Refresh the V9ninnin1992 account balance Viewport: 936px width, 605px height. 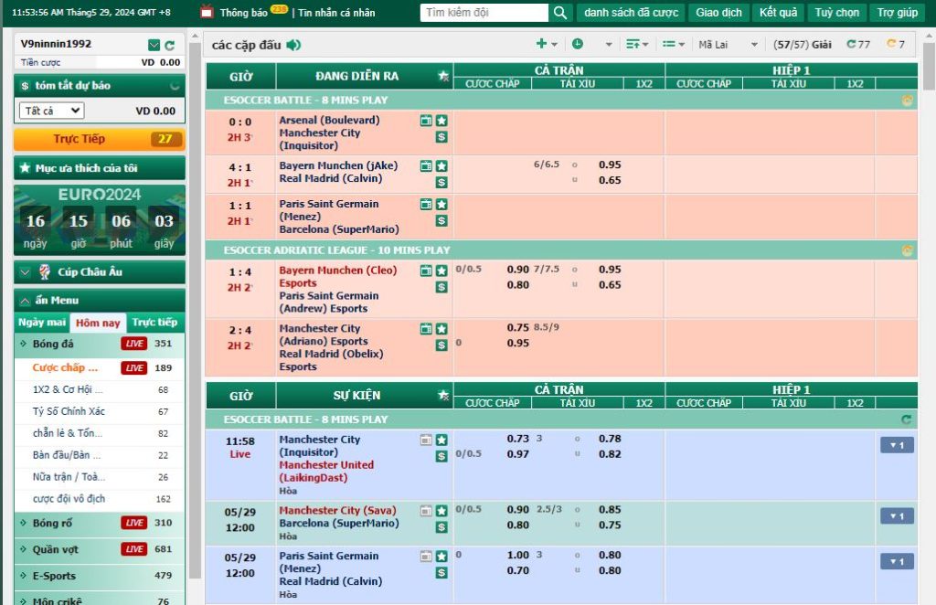pos(169,45)
